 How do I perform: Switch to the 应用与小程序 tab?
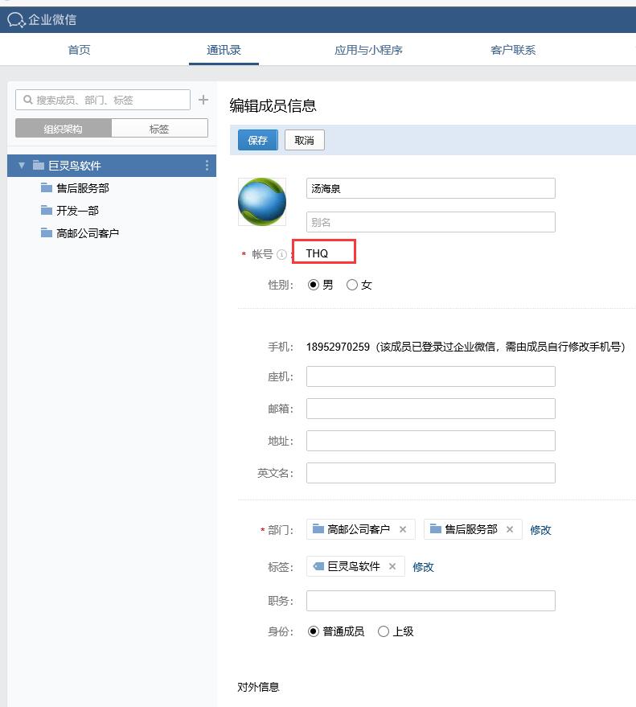coord(368,50)
